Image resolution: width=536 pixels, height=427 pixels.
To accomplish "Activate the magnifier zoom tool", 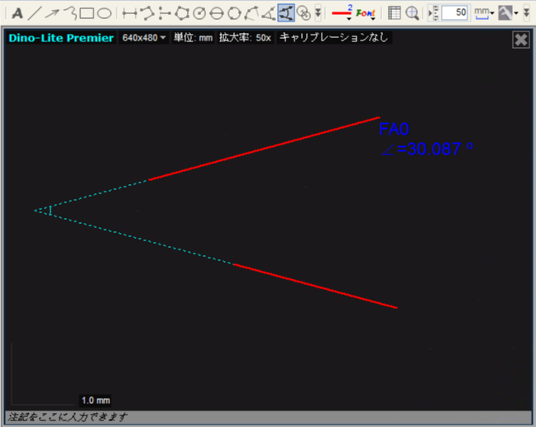I will click(x=412, y=13).
